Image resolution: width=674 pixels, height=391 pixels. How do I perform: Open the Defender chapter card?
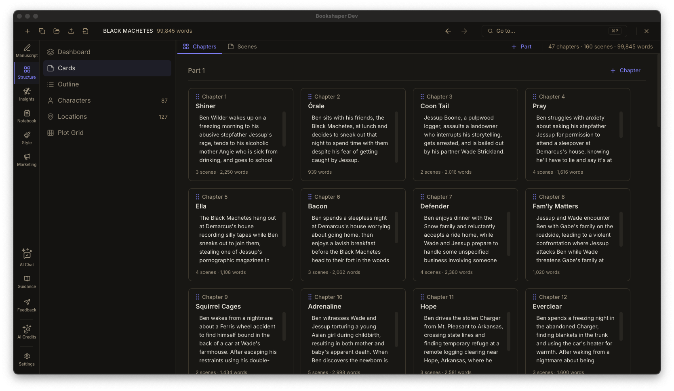coord(465,235)
